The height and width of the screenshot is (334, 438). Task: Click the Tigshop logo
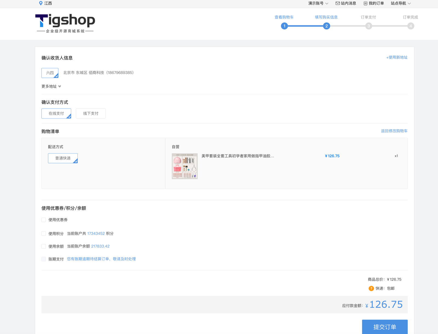[65, 23]
